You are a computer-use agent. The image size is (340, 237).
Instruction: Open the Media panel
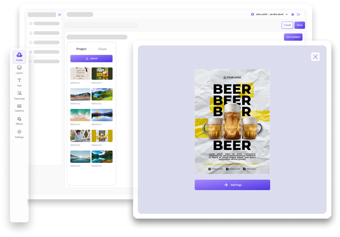19,56
